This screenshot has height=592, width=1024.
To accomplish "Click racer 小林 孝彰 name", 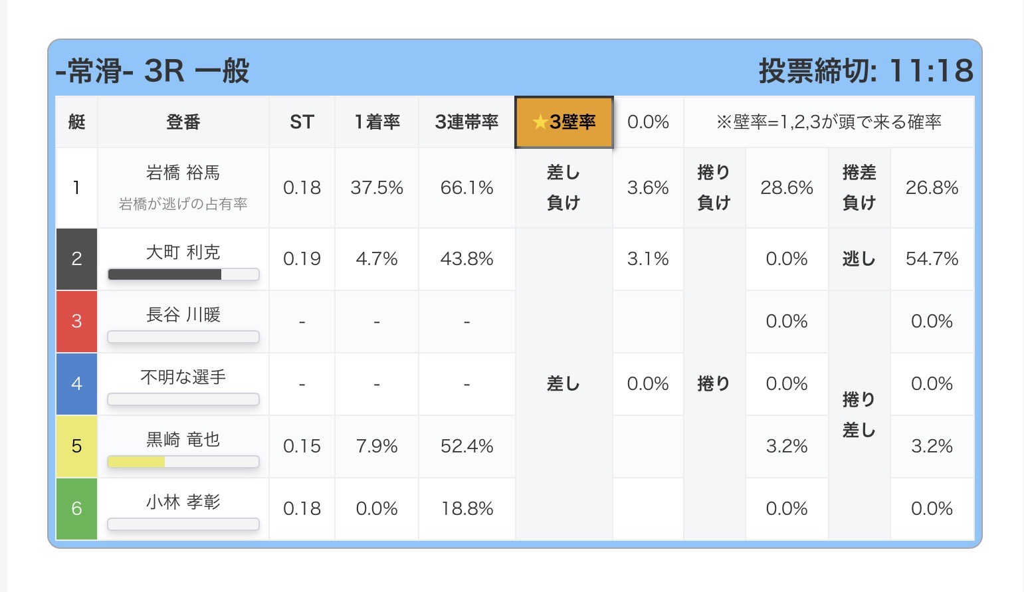I will 183,502.
